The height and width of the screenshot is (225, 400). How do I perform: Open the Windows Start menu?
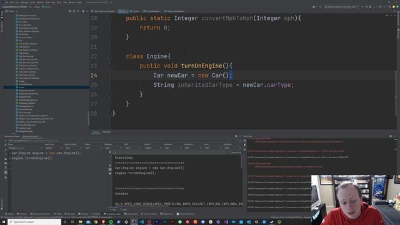tap(4, 222)
